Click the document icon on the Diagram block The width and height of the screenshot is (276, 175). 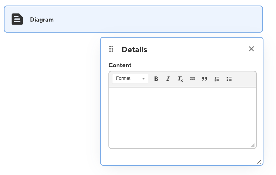[17, 19]
